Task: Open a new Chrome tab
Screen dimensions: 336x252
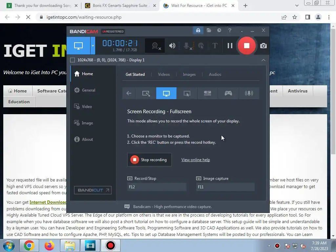Action: click(245, 6)
